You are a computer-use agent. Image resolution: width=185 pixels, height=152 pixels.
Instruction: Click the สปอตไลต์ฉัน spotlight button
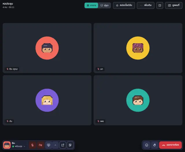pos(124,5)
